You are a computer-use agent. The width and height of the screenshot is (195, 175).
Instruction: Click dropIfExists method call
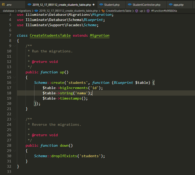(64, 156)
